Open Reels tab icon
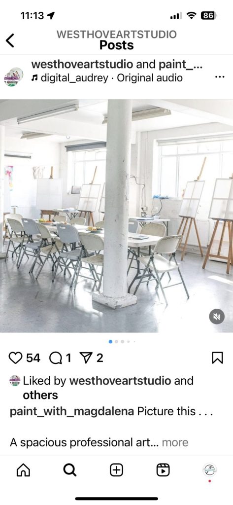The image size is (233, 505). tap(163, 470)
